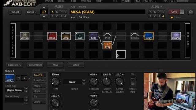Select the highlighted Delay block in grid
This screenshot has height=110, width=196.
click(x=149, y=36)
